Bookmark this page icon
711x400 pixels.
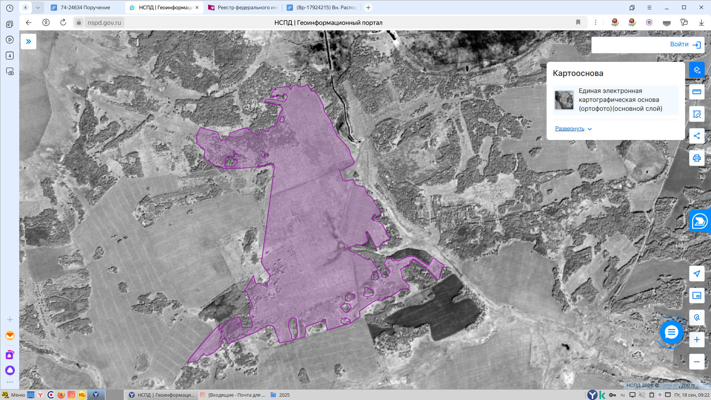click(578, 23)
